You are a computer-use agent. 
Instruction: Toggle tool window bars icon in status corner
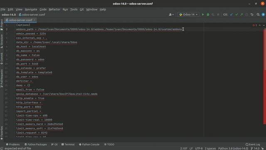[x=2, y=148]
